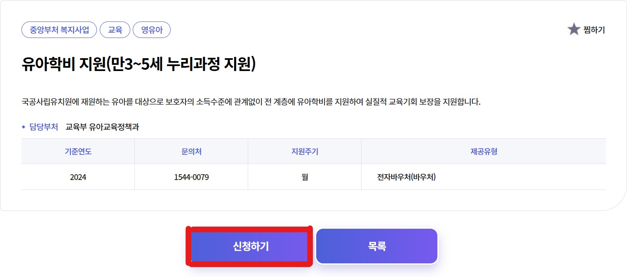627x277 pixels.
Task: Click the star next to 찜하기
Action: (x=574, y=29)
